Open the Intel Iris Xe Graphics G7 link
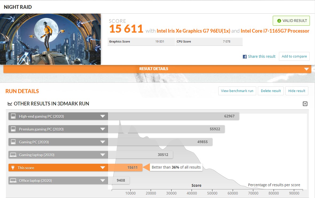315x198 pixels. pyautogui.click(x=193, y=31)
